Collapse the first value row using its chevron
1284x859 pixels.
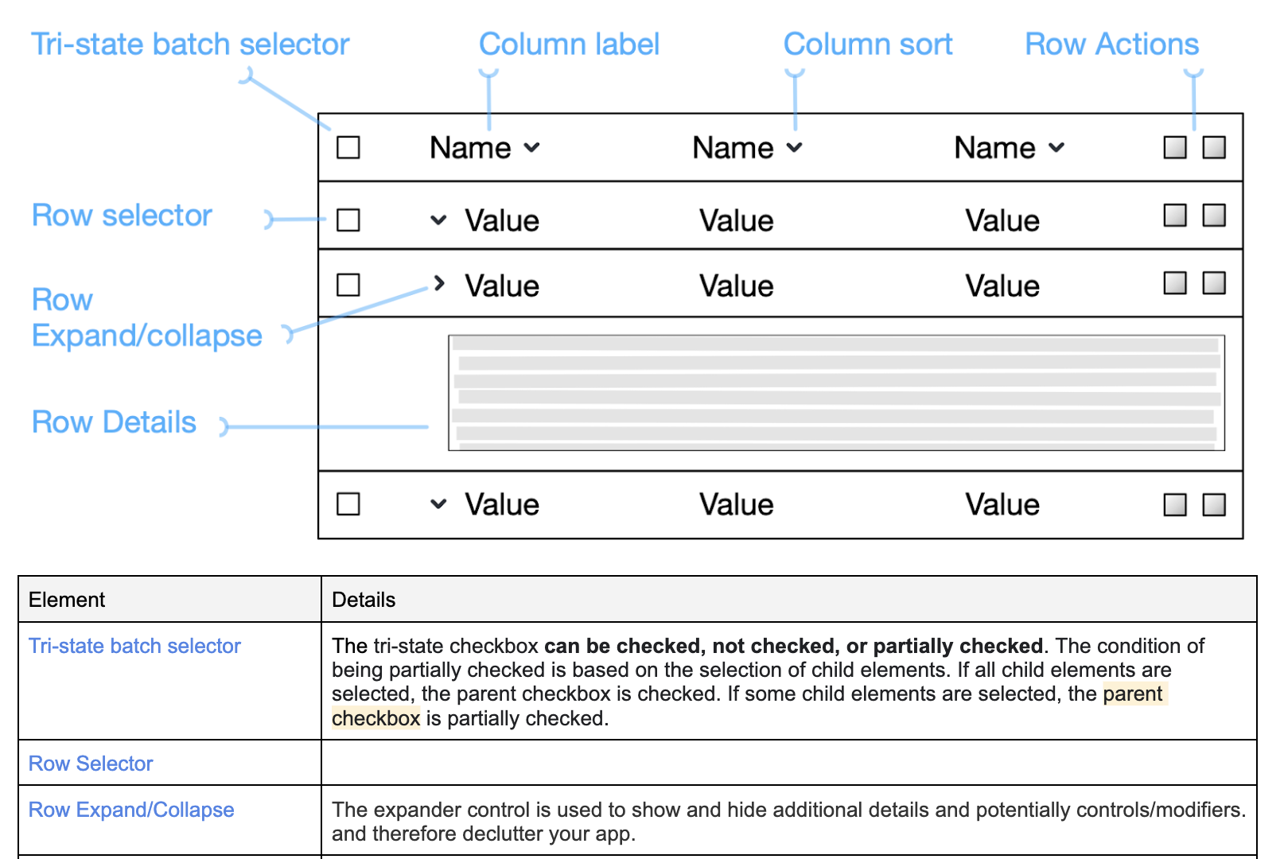(x=438, y=220)
